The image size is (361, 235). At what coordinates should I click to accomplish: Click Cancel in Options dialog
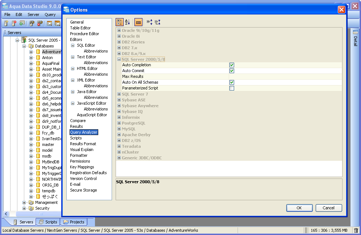pyautogui.click(x=329, y=208)
